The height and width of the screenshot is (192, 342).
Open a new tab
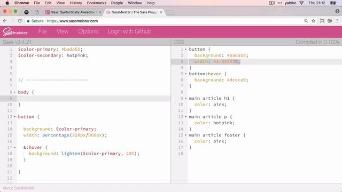click(170, 13)
